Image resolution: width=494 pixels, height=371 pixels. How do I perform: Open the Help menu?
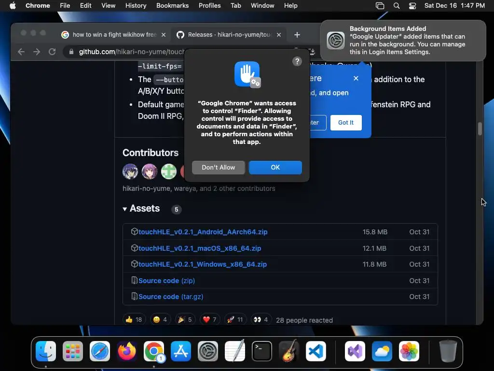pos(290,6)
